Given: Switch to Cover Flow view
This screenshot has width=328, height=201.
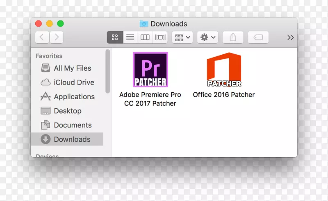Looking at the screenshot, I should point(160,37).
